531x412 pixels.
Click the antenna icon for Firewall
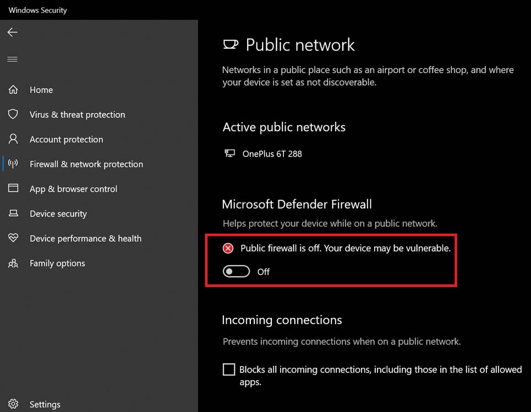point(13,164)
